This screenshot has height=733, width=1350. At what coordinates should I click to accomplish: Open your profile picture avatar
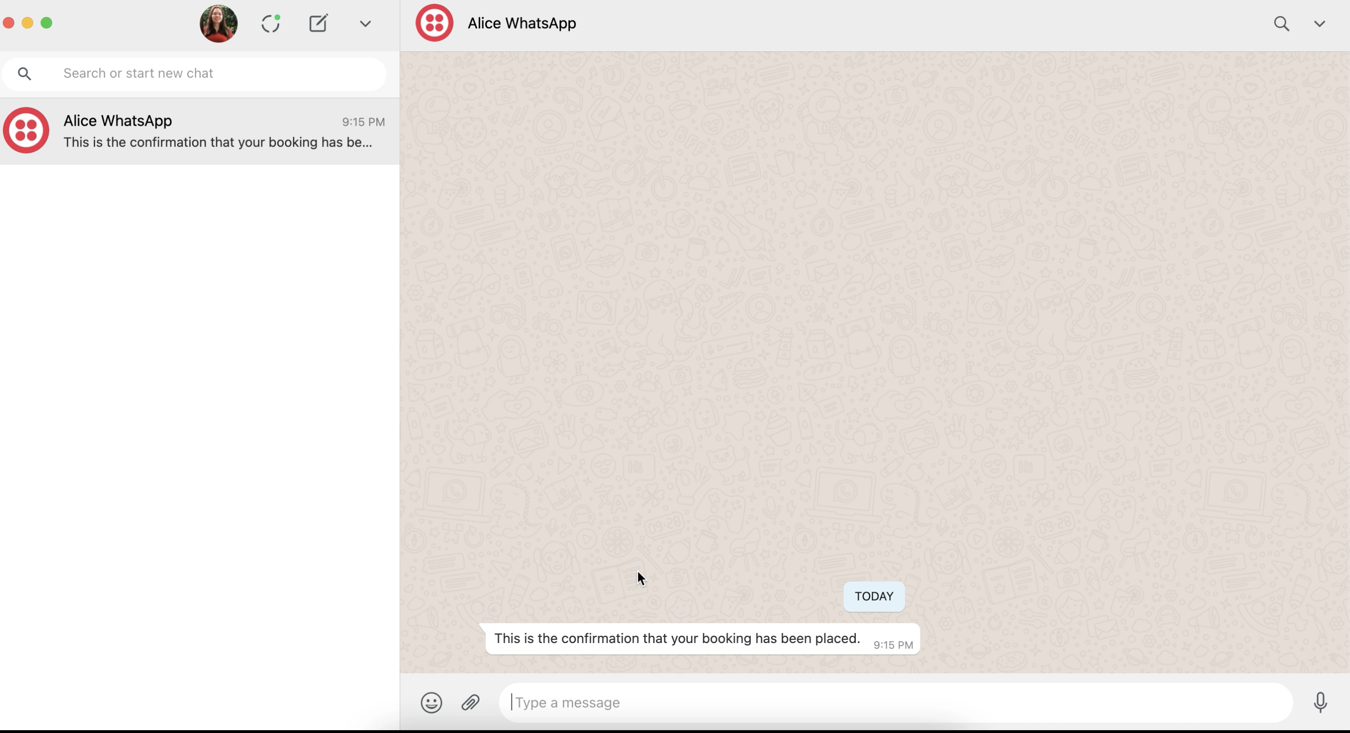(219, 24)
